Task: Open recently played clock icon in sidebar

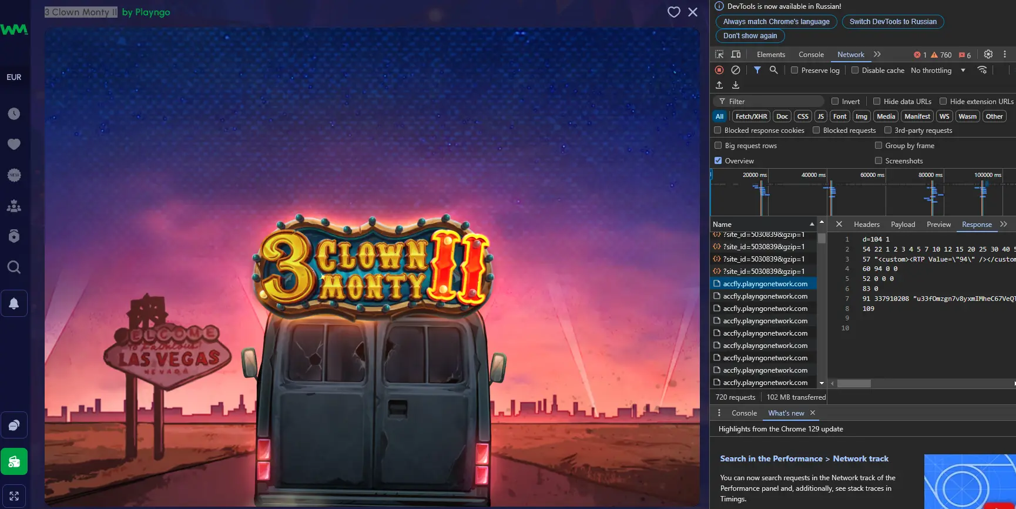Action: point(14,113)
